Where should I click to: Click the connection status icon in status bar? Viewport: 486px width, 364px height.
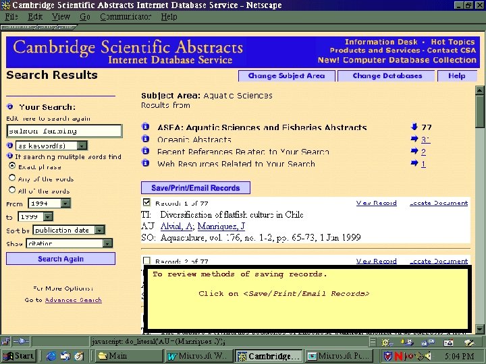tap(22, 342)
